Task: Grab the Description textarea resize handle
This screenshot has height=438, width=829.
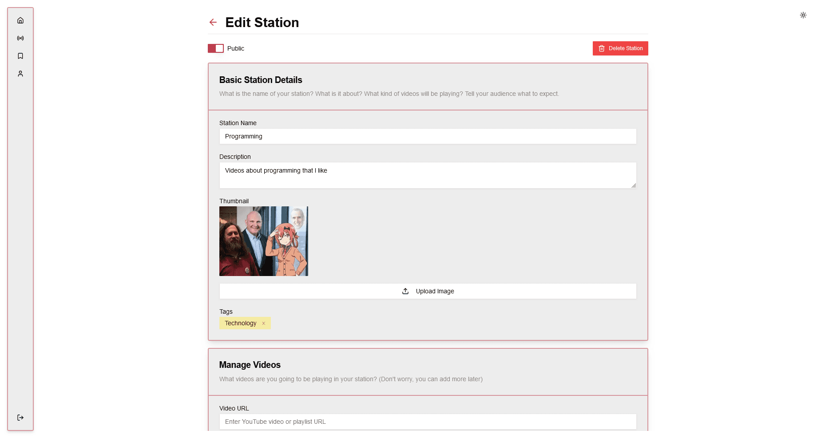Action: pyautogui.click(x=634, y=185)
